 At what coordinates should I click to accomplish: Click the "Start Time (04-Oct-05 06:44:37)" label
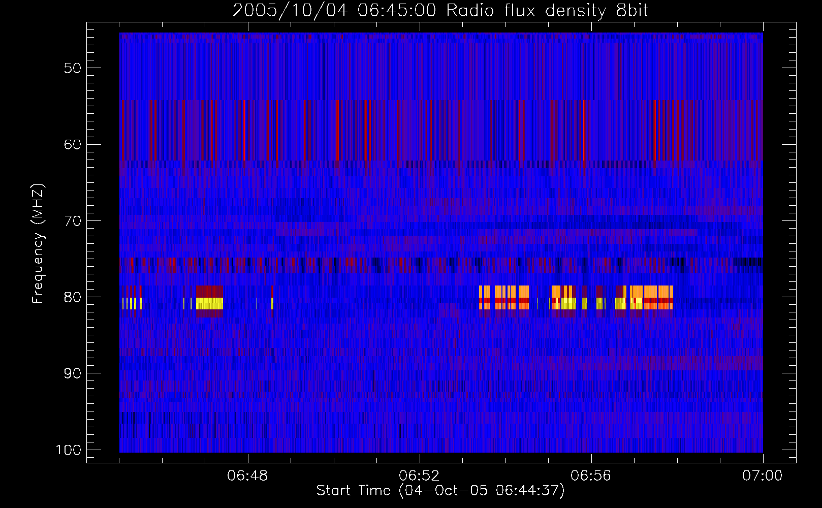[440, 491]
